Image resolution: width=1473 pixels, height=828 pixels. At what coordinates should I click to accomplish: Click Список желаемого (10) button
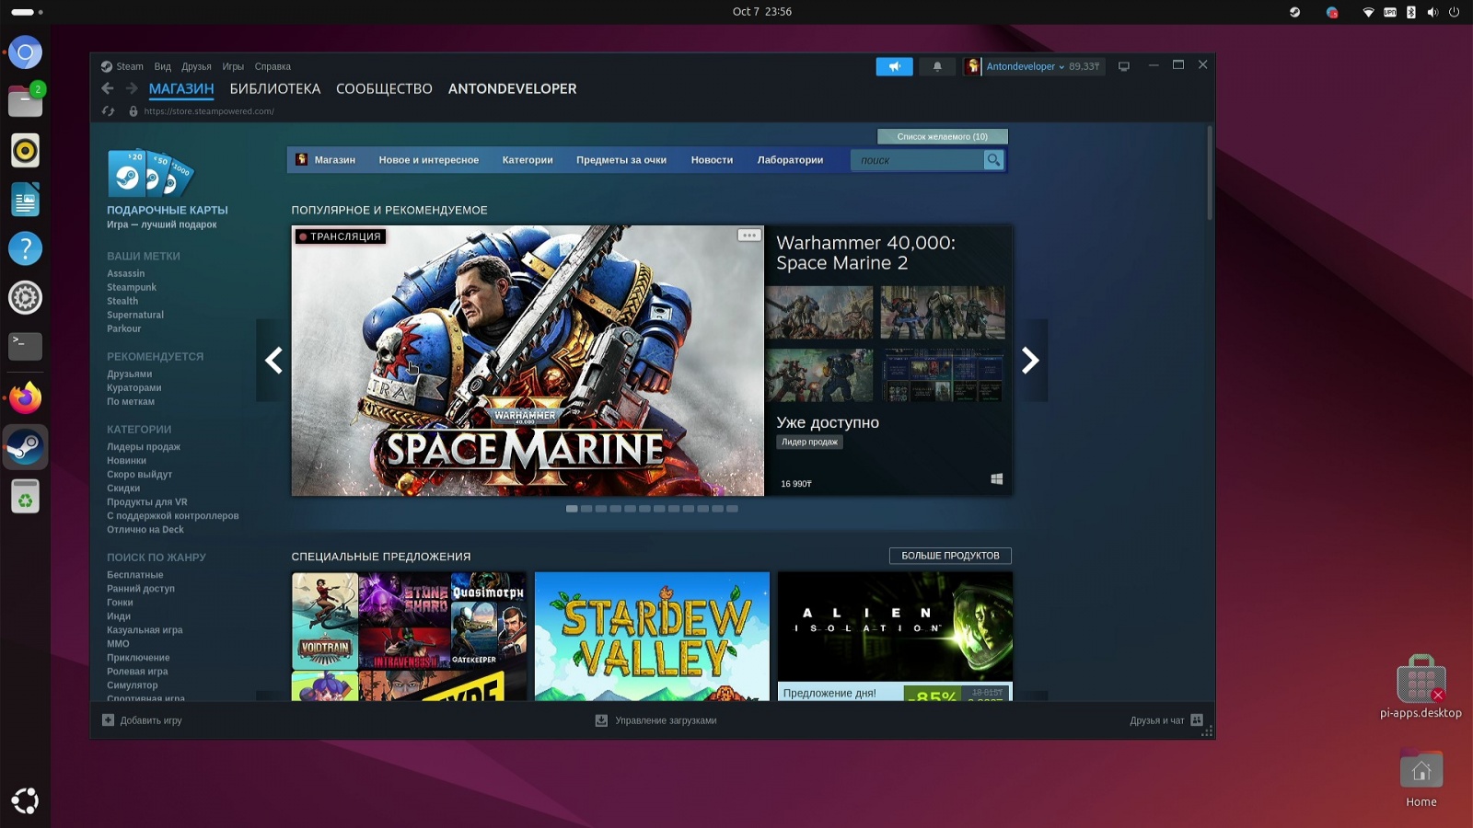point(943,136)
